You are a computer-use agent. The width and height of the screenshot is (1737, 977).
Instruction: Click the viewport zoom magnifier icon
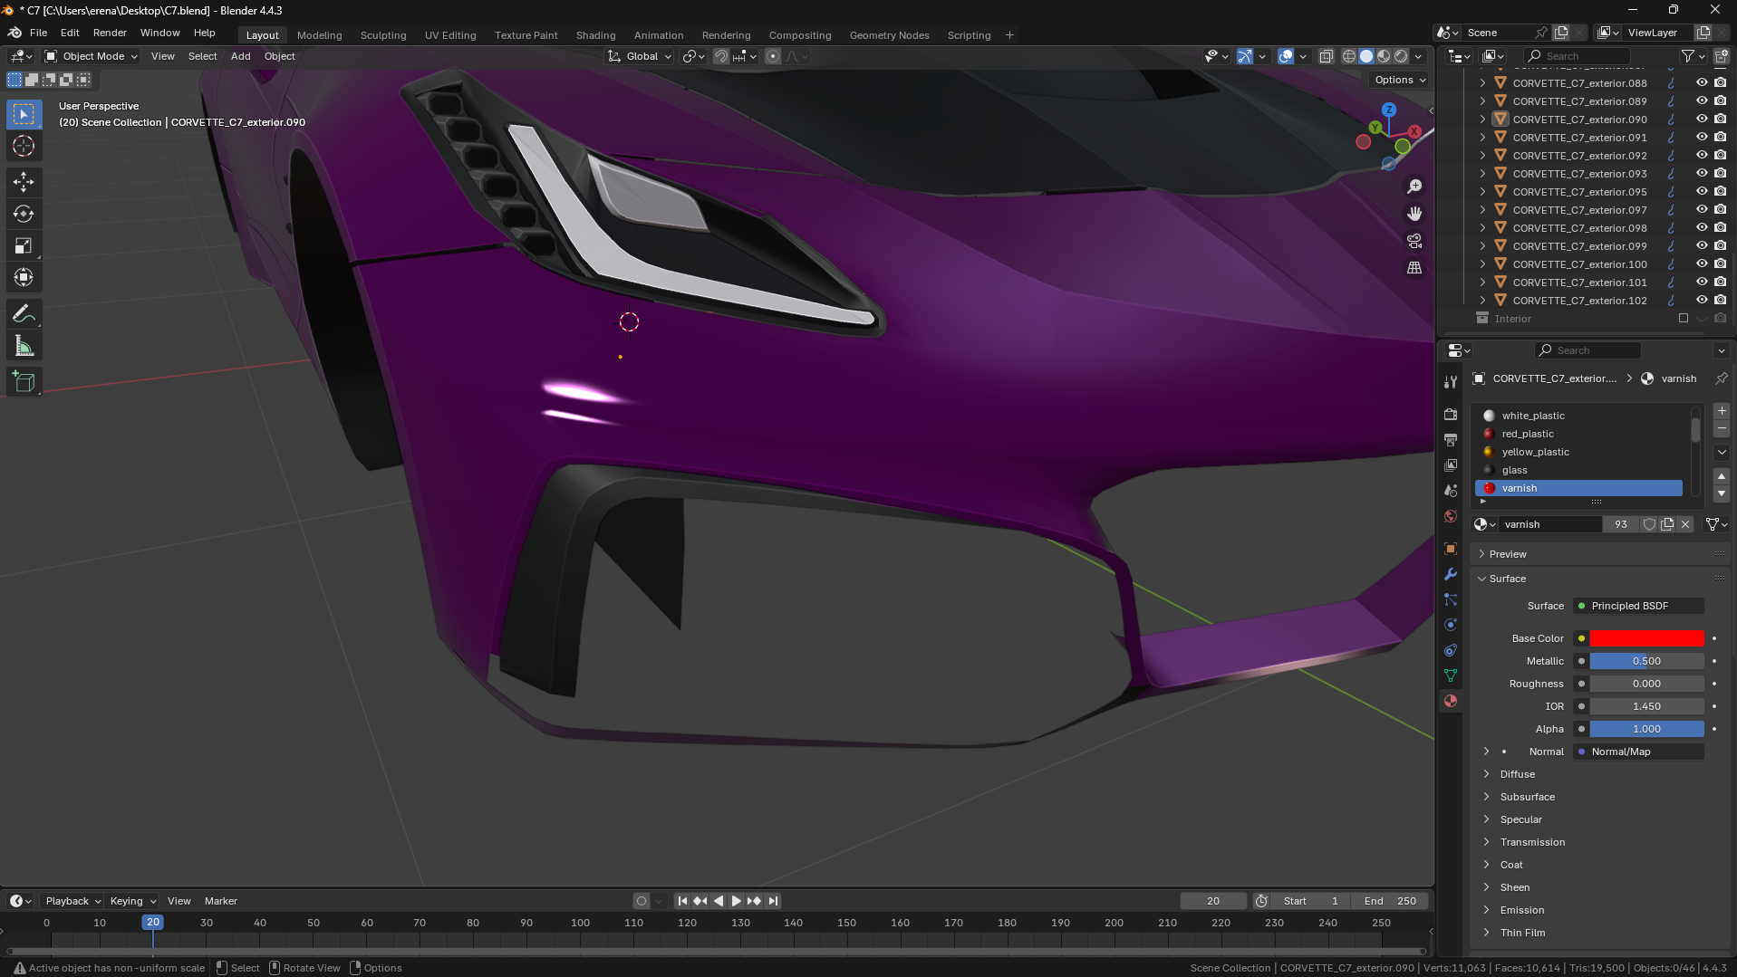[x=1414, y=187]
